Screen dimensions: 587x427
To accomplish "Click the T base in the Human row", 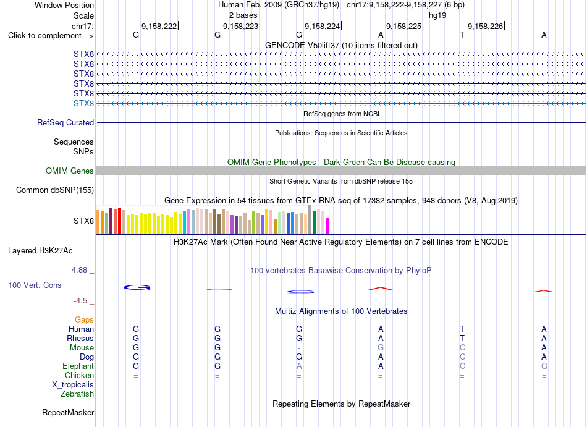I will coord(462,329).
